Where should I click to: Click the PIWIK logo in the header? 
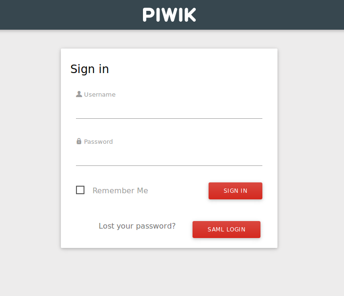169,15
